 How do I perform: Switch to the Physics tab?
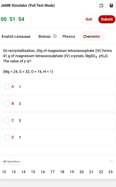pyautogui.click(x=69, y=36)
